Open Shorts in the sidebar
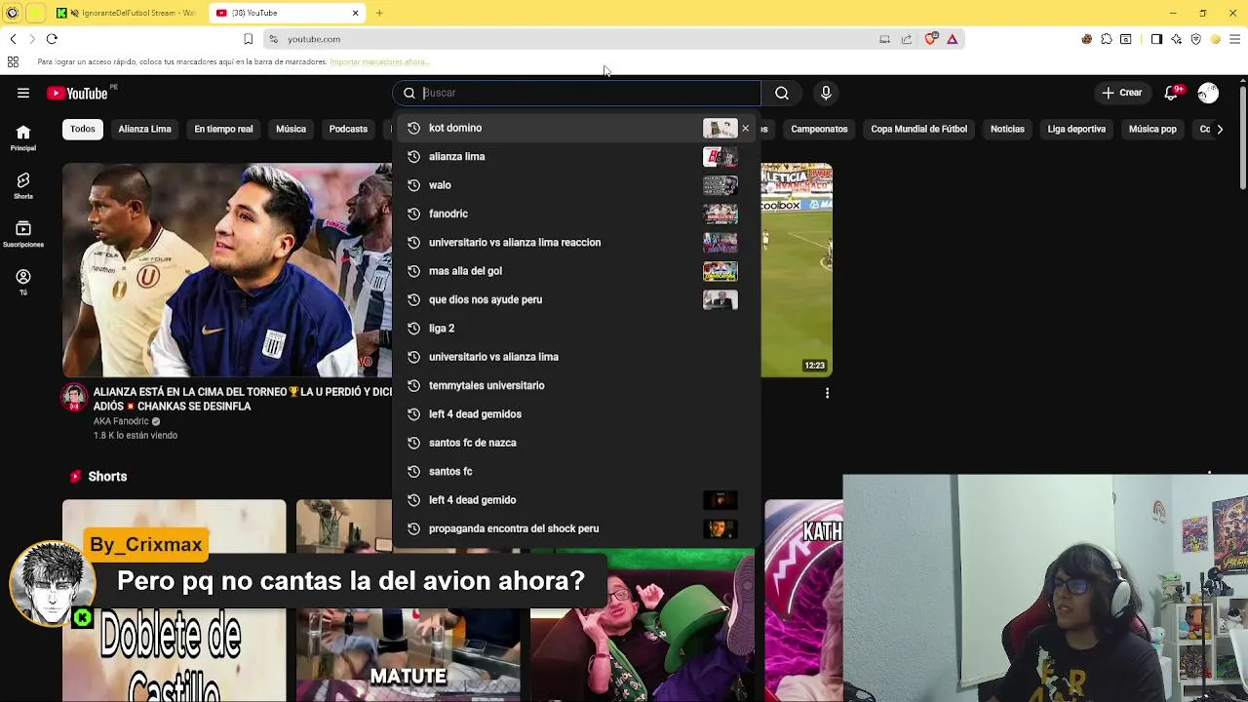The image size is (1248, 702). tap(23, 185)
